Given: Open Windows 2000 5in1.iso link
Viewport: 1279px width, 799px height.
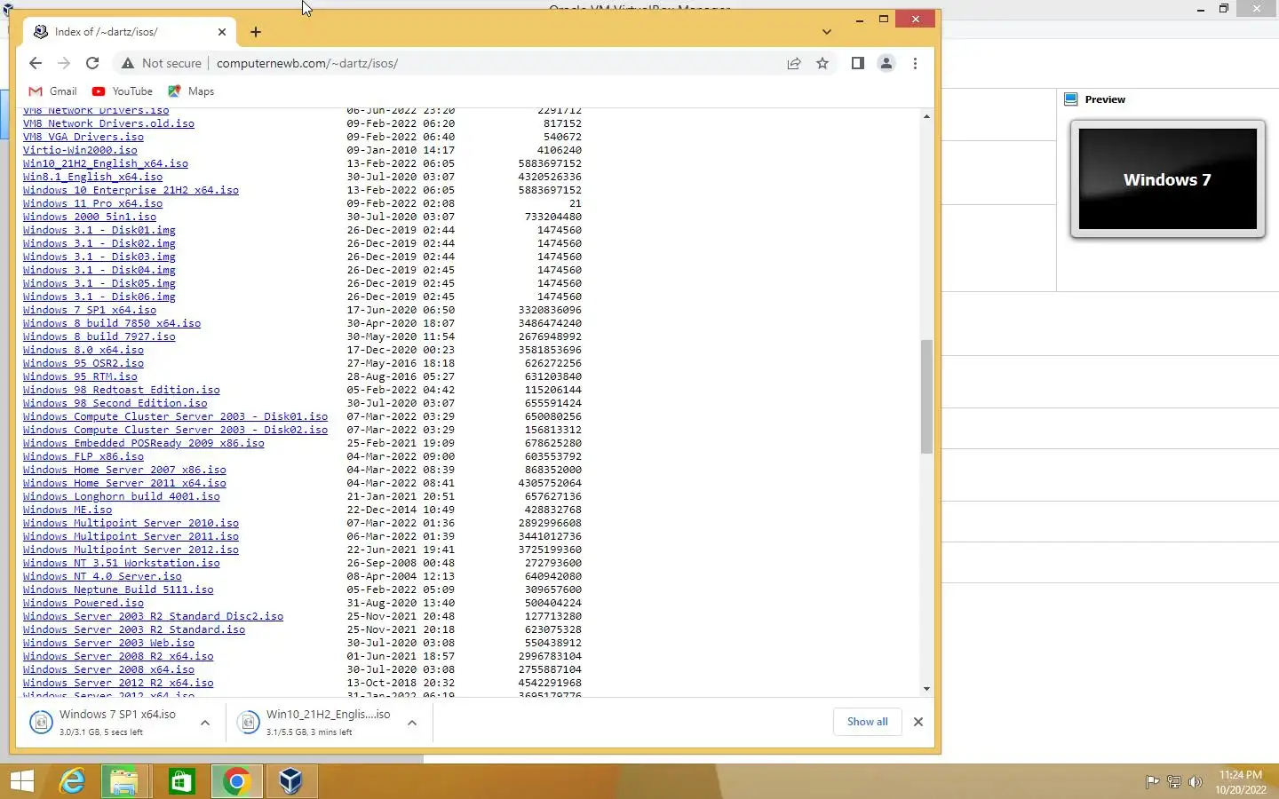Looking at the screenshot, I should 90,217.
